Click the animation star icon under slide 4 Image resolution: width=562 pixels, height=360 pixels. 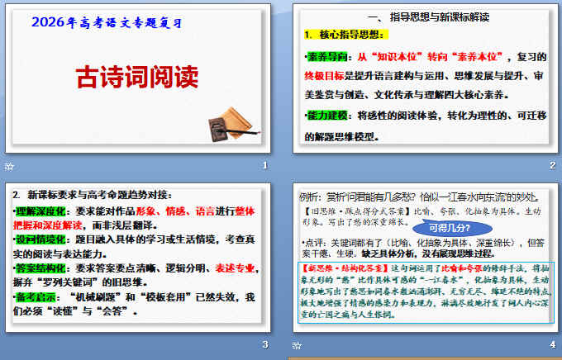click(298, 344)
